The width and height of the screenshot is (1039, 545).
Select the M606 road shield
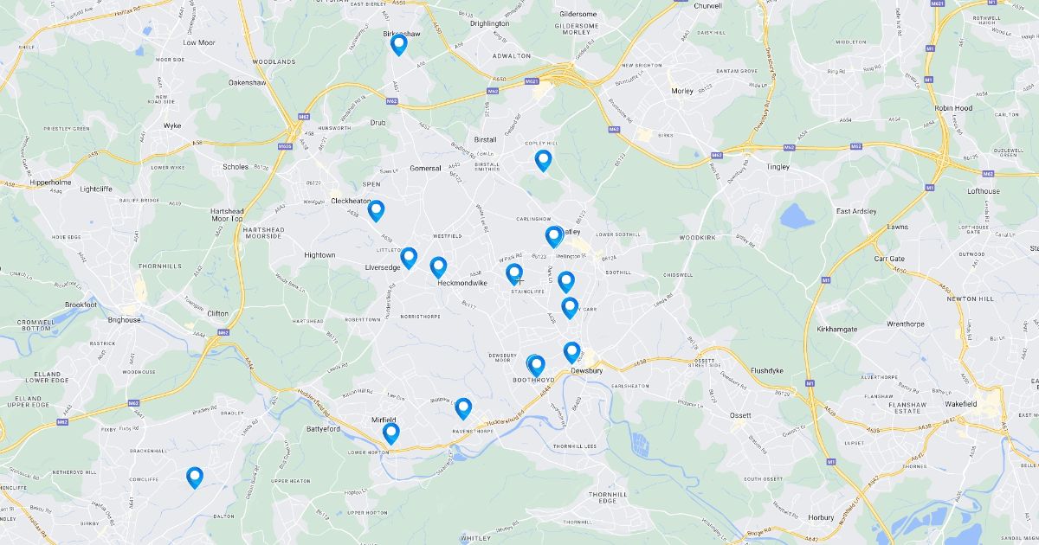coord(285,147)
